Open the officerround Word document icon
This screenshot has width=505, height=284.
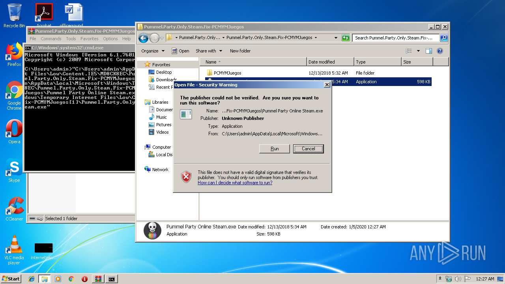tap(74, 14)
